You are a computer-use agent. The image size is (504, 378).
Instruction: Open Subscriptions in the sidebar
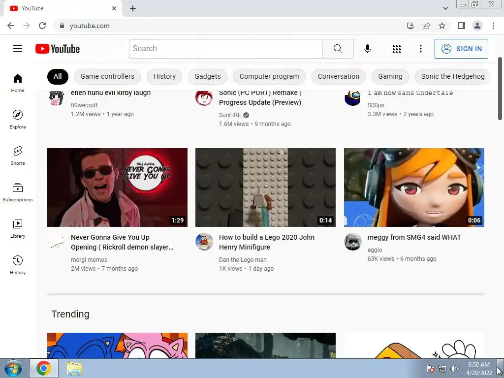(18, 192)
